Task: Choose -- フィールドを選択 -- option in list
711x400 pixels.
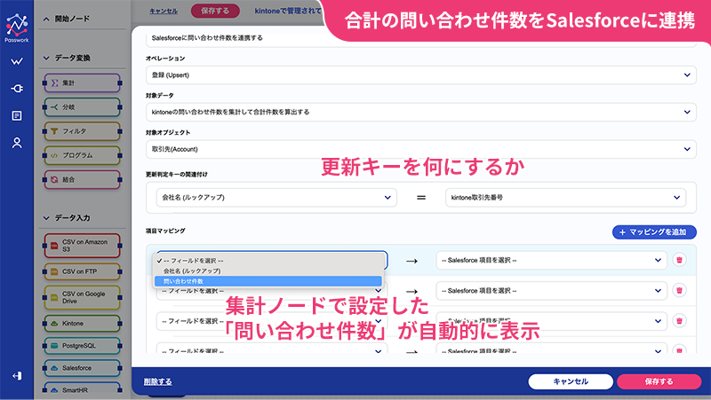Action: 268,261
